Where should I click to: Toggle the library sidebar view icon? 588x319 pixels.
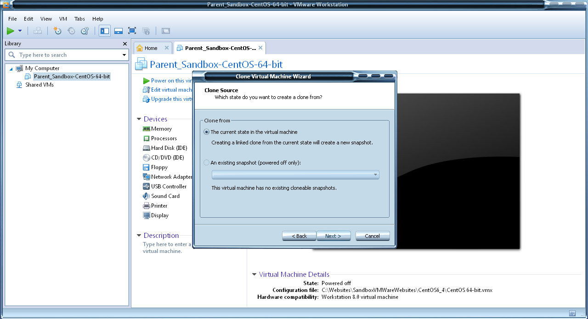pyautogui.click(x=105, y=31)
